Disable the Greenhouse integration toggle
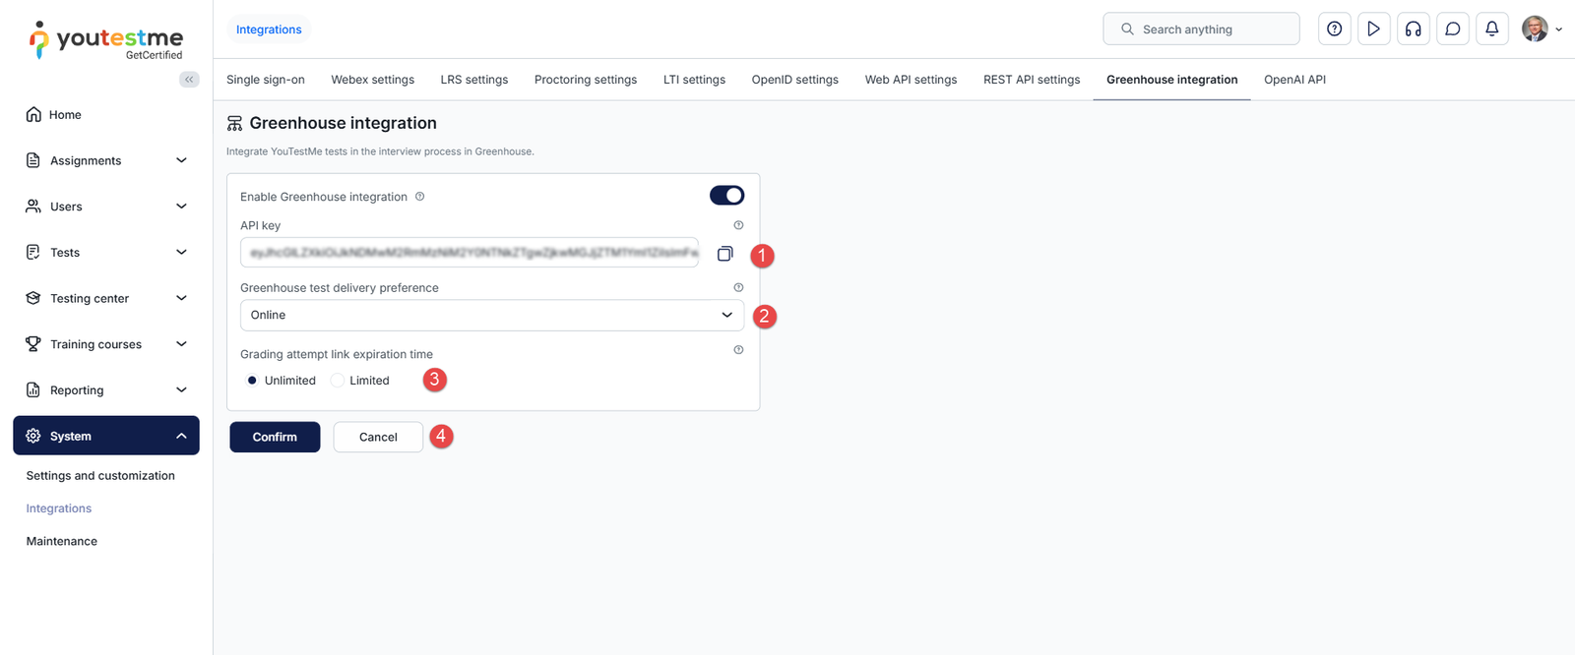Image resolution: width=1575 pixels, height=655 pixels. point(726,196)
